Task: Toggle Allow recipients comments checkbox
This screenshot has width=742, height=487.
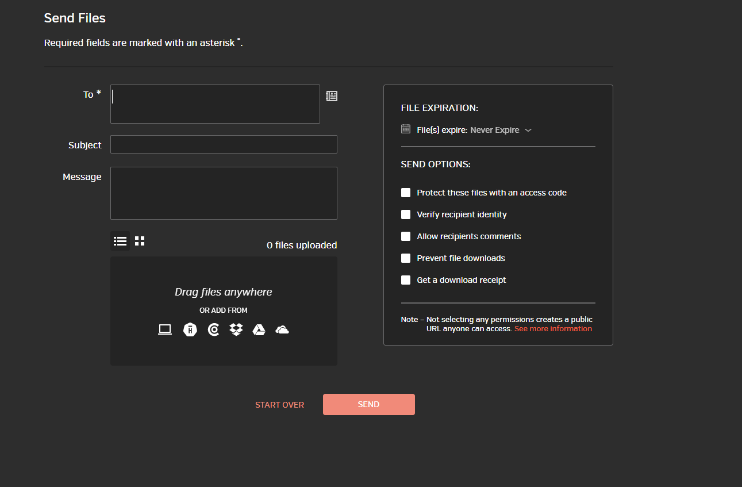Action: click(x=406, y=236)
